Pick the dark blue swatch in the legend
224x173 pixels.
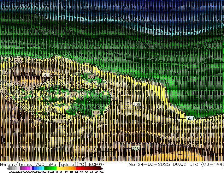tap(33, 168)
